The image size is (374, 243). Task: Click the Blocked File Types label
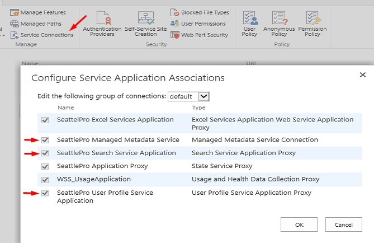click(205, 12)
